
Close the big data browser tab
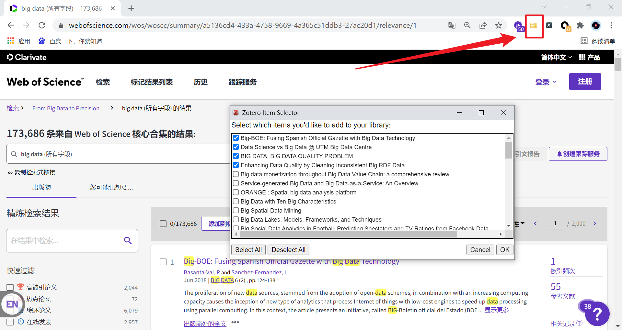(x=113, y=8)
